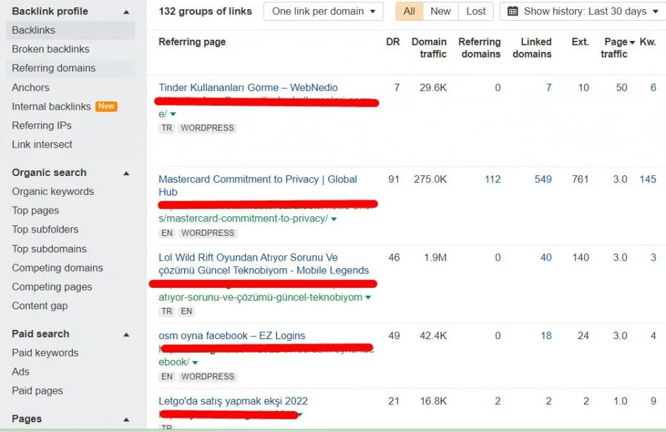The image size is (666, 432).
Task: Open Top subdomains report
Action: click(49, 249)
